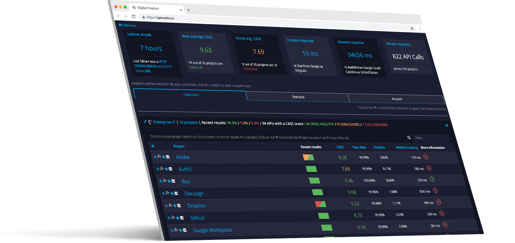Click the green check status icon on Box row
The height and width of the screenshot is (243, 515).
point(432,179)
